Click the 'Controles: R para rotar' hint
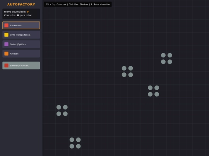 [18, 15]
